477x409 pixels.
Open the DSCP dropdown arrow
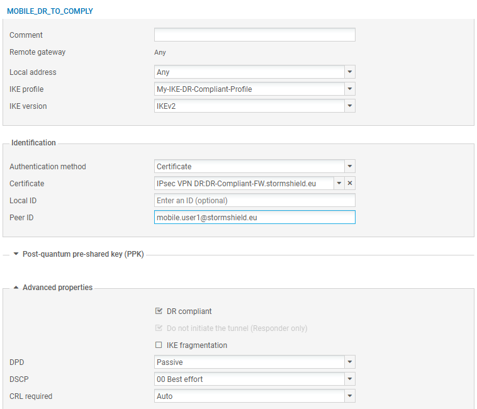[350, 379]
